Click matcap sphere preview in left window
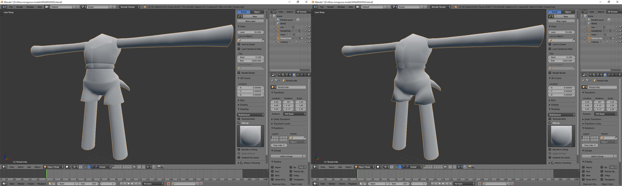Image resolution: width=622 pixels, height=186 pixels. tap(250, 136)
